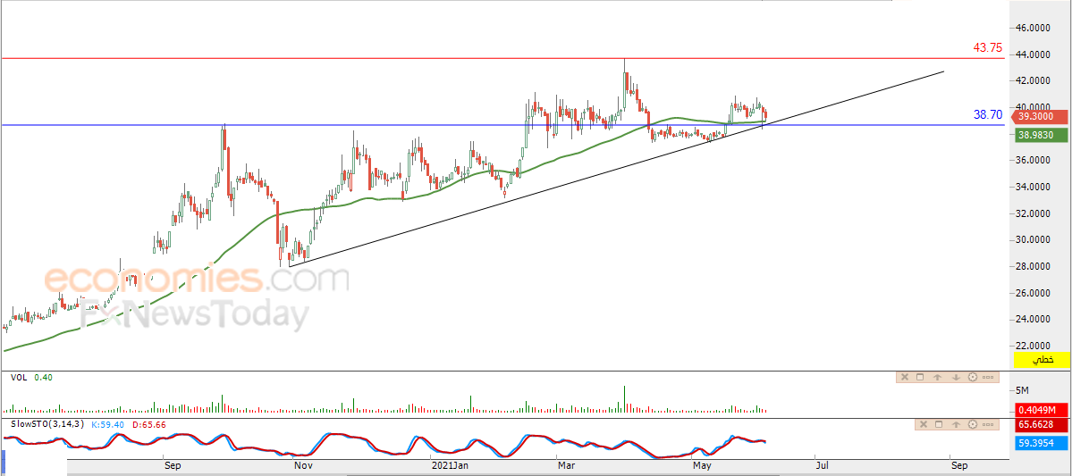This screenshot has width=1072, height=476.
Task: Move the VOL panel down
Action: 956,377
